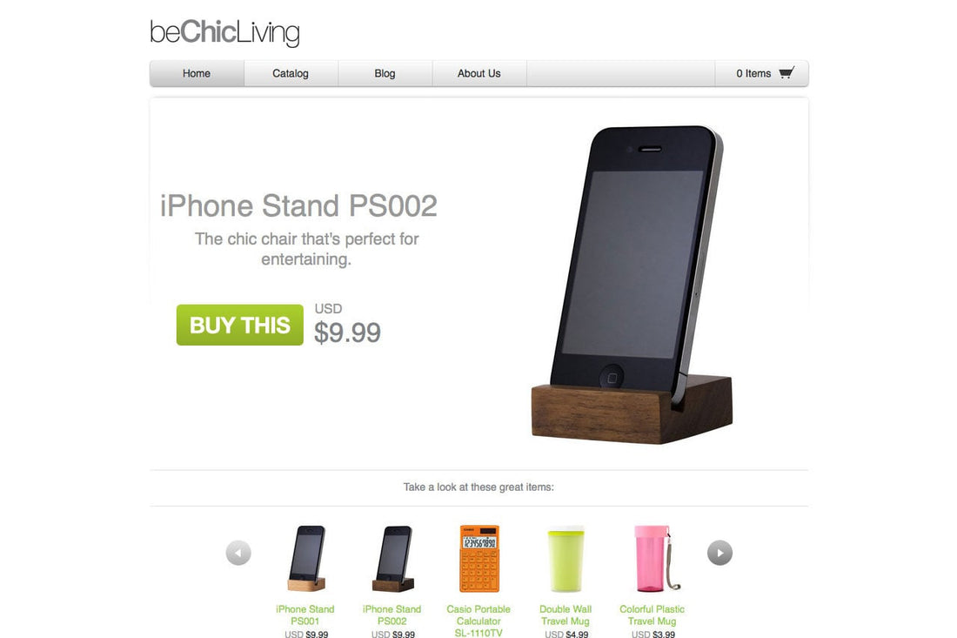This screenshot has height=638, width=957.
Task: Go to the Home menu tab
Action: point(197,73)
